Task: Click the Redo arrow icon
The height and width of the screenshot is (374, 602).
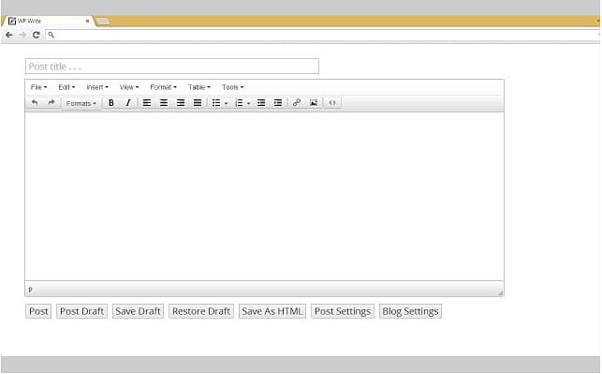Action: pos(51,103)
